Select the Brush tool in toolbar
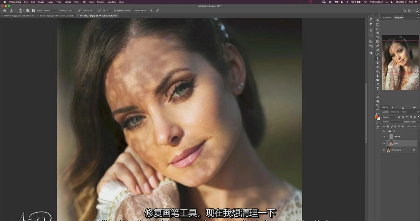Screen dimensions: 420x221 pyautogui.click(x=378, y=54)
